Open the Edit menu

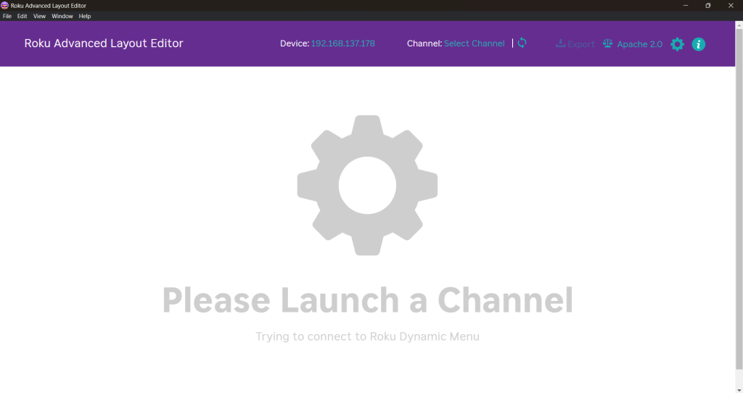(x=22, y=16)
